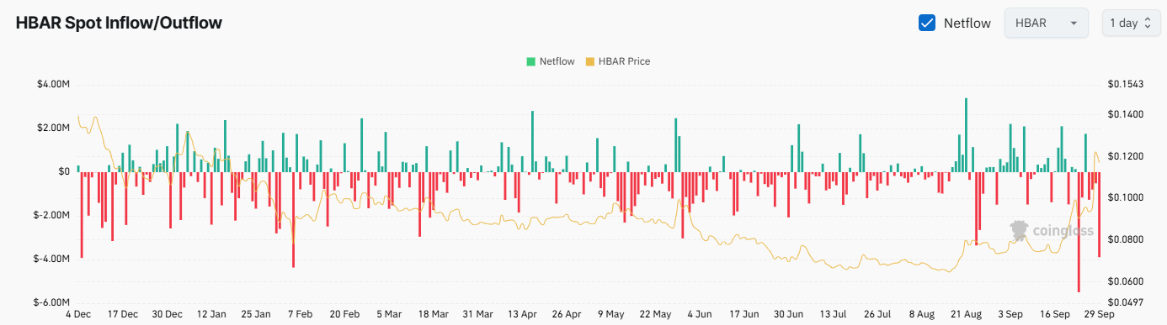Click the 8 Aug x-axis date label

[921, 314]
